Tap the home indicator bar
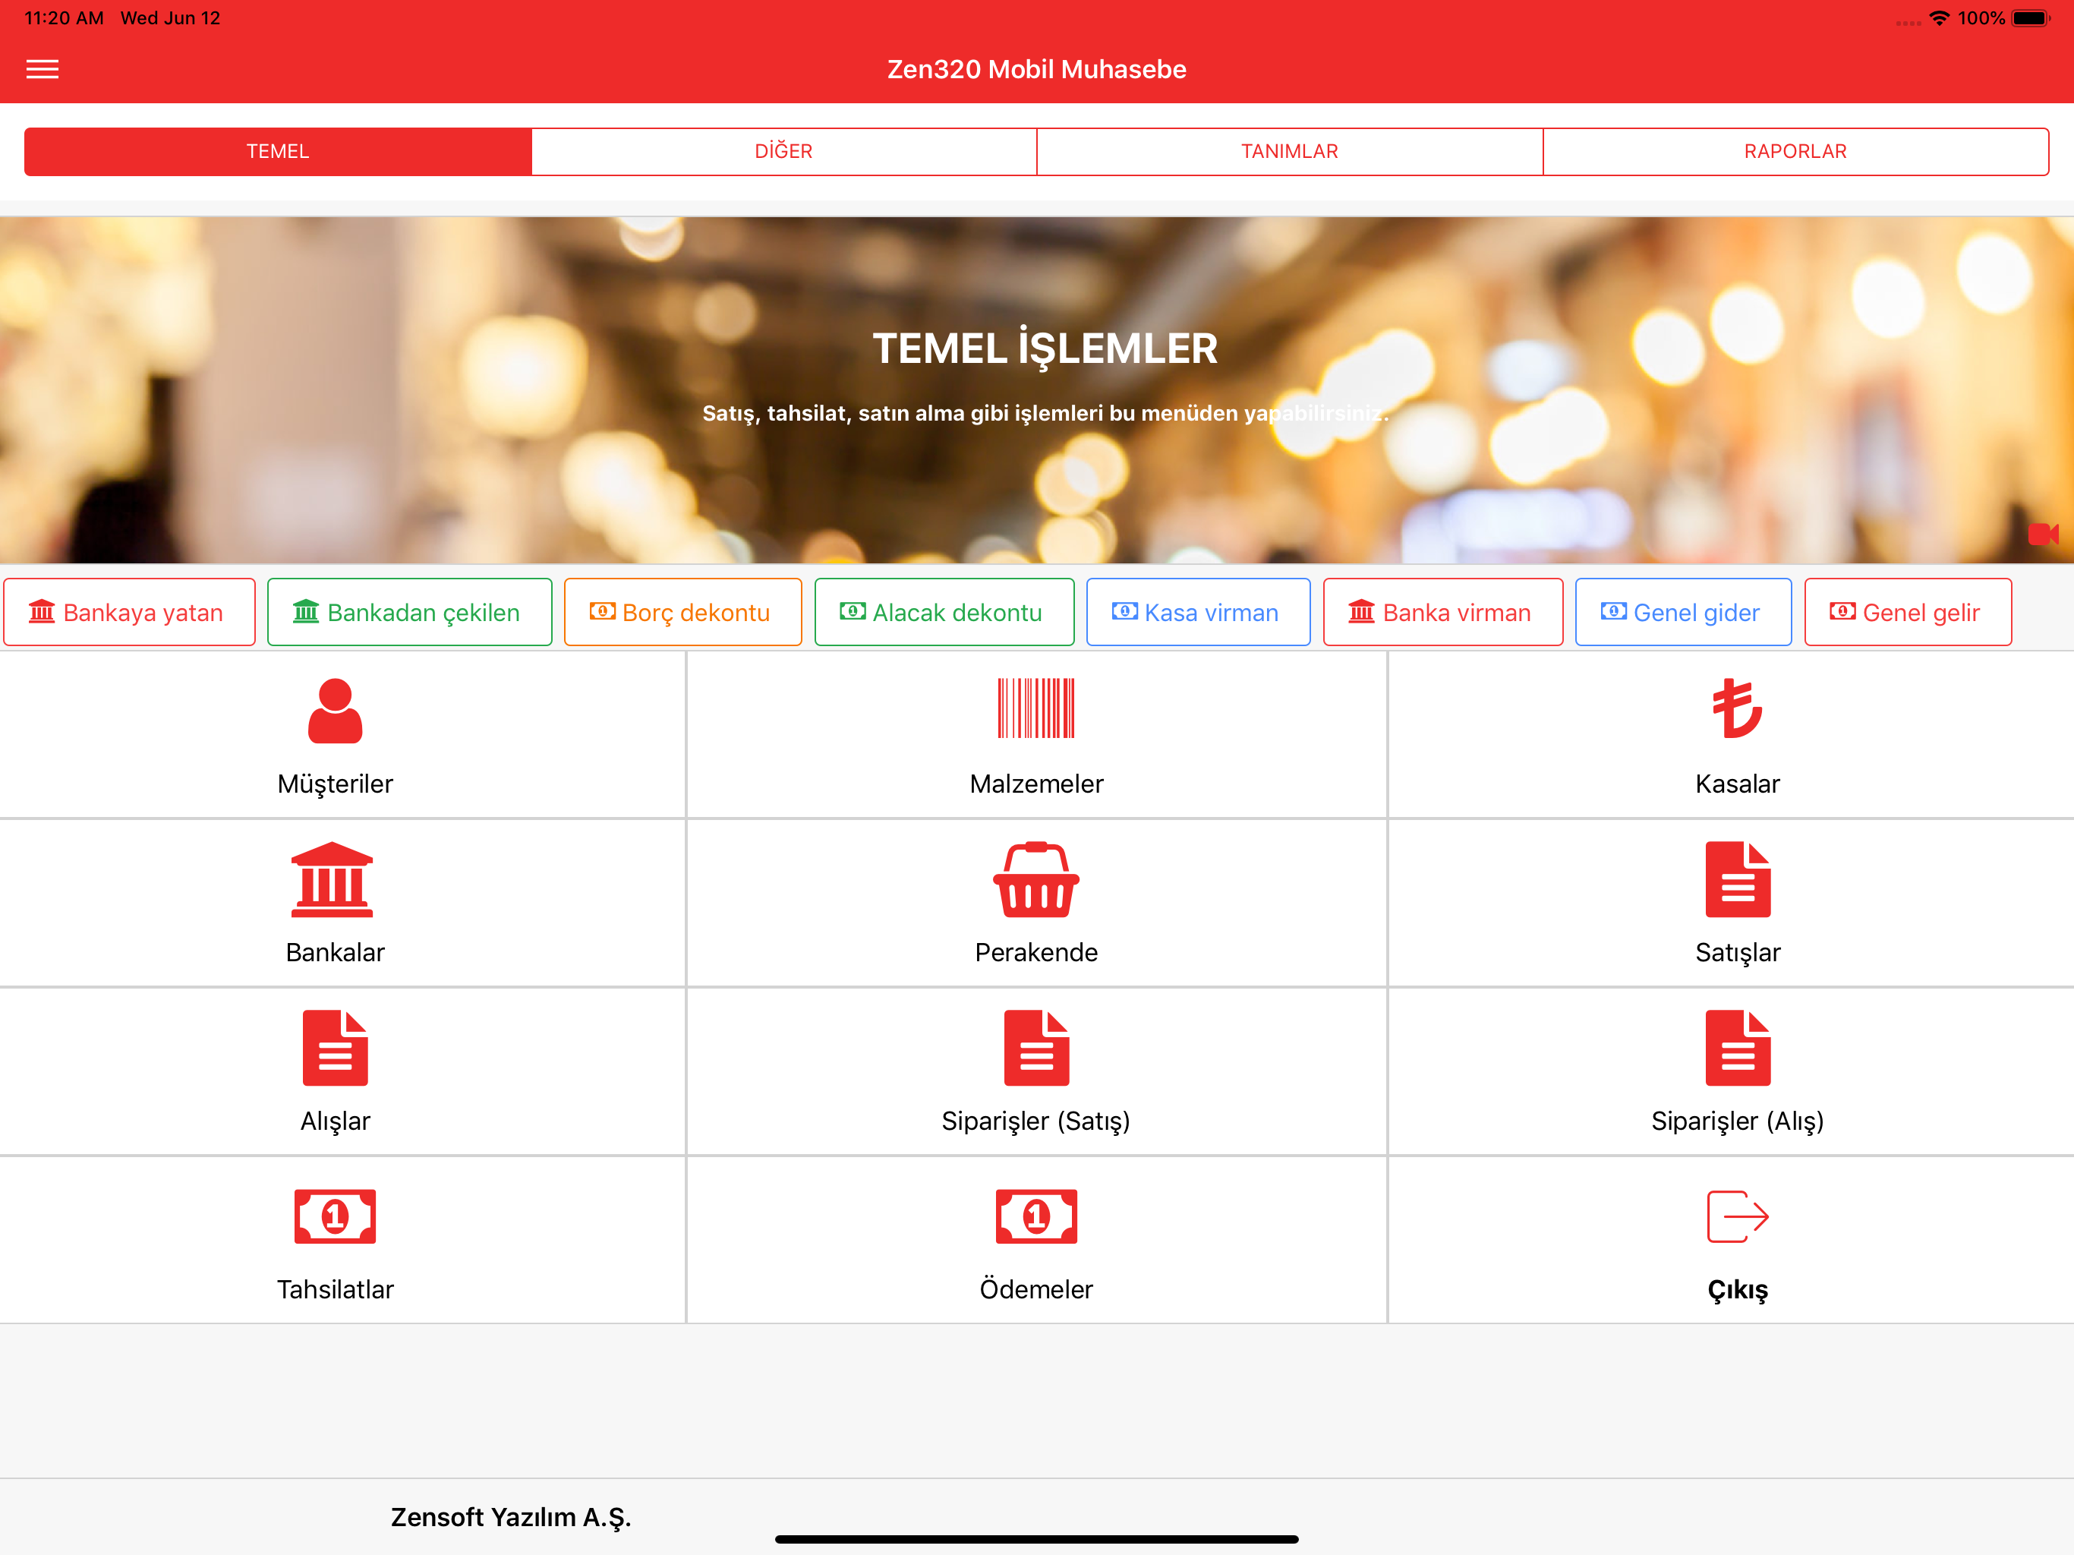The width and height of the screenshot is (2074, 1555). point(1037,1539)
